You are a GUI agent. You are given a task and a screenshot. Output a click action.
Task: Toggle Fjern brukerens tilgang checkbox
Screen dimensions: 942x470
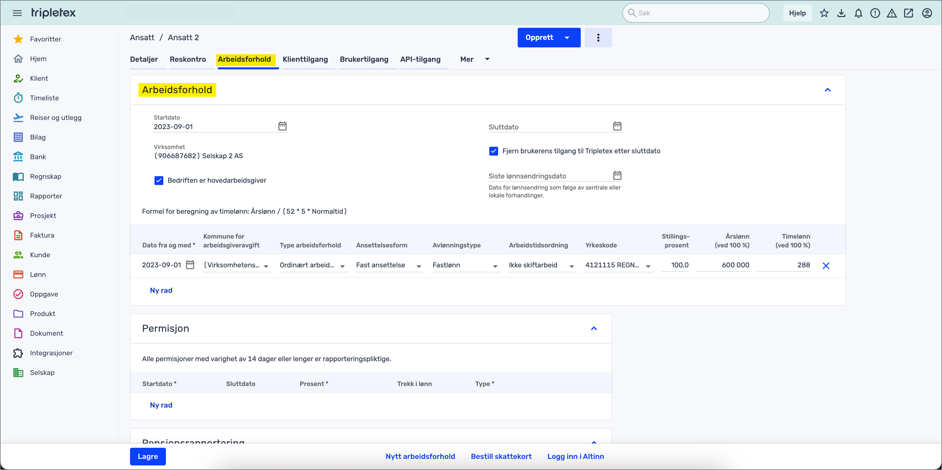493,151
